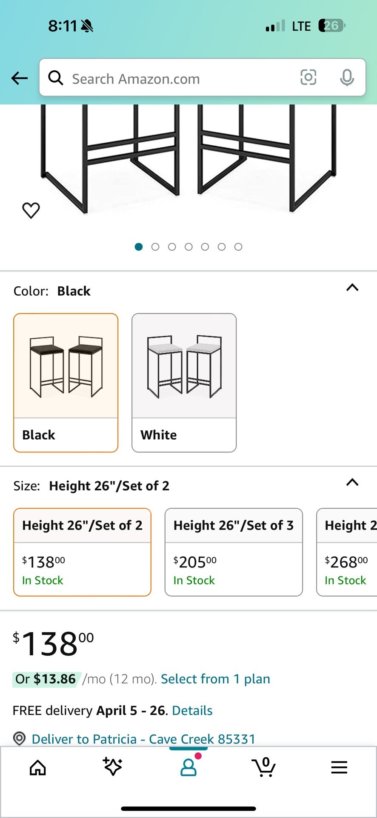Jump to second product image carousel dot

[155, 246]
